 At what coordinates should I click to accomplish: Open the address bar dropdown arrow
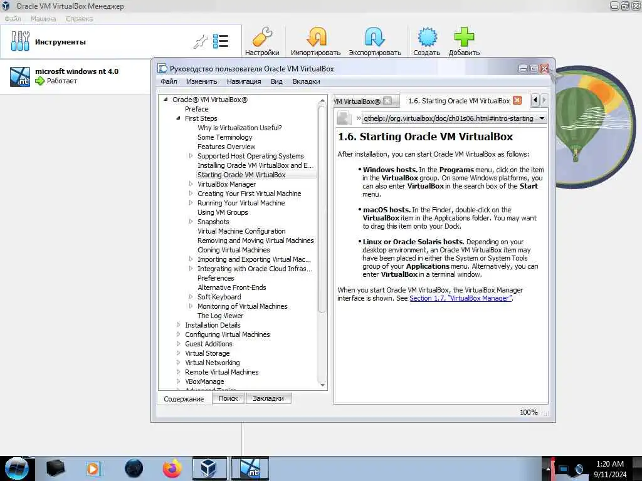542,118
